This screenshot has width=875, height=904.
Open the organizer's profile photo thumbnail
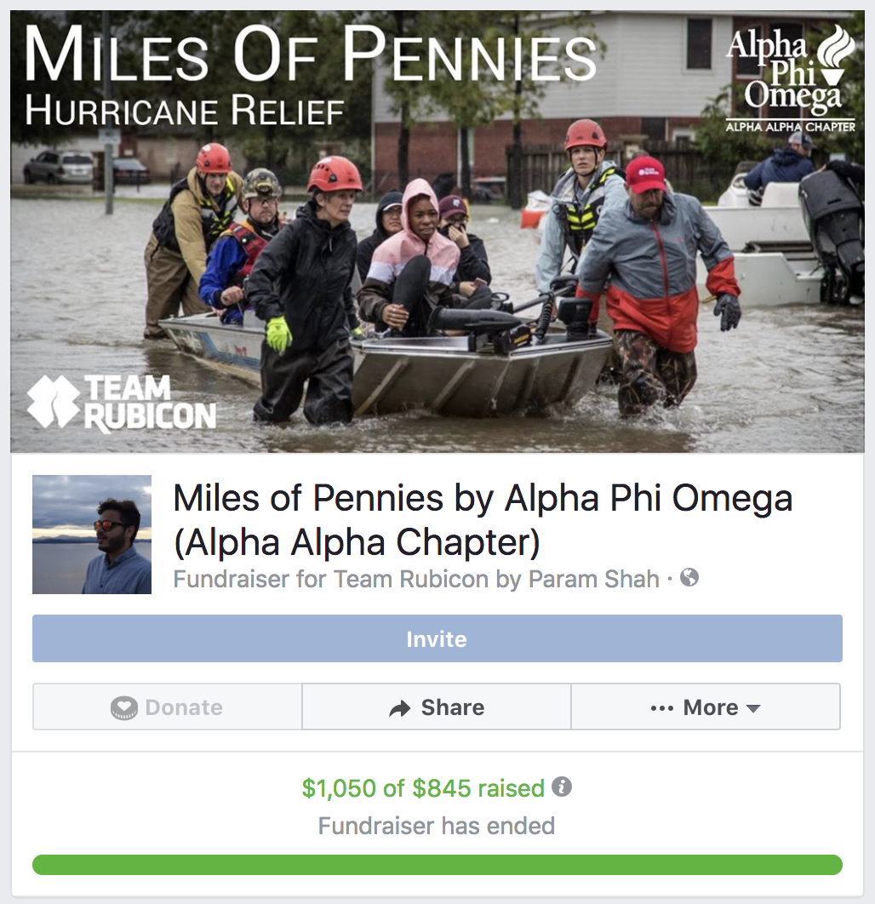click(x=92, y=535)
